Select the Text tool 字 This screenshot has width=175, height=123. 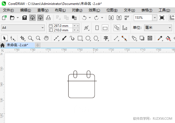[106, 38]
